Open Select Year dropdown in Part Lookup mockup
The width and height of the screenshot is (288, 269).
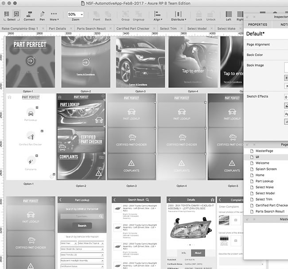69,243
